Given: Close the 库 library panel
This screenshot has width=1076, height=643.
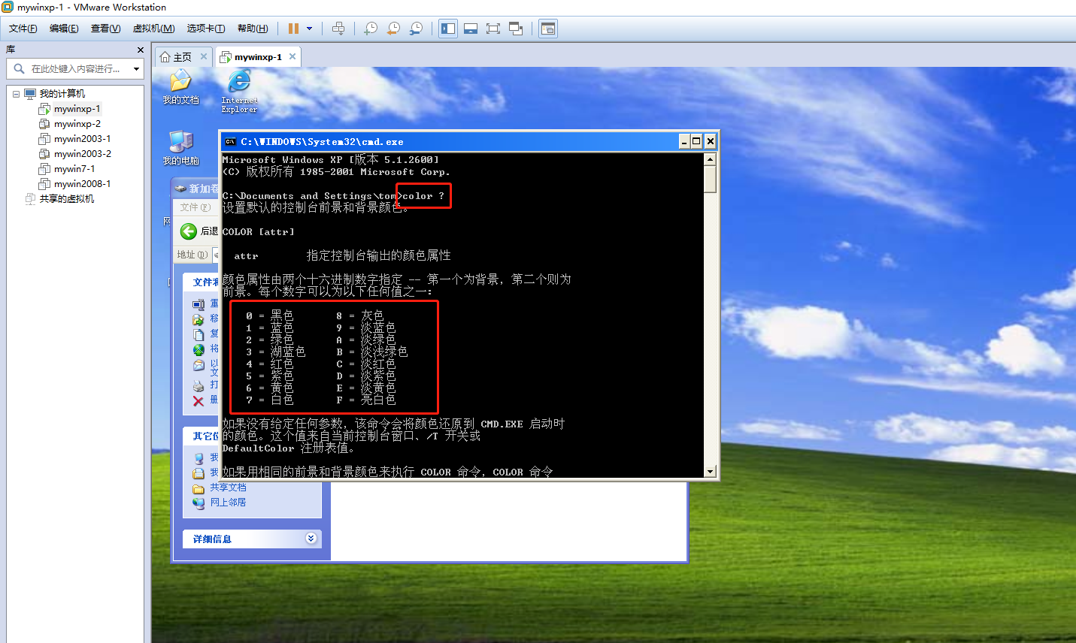Looking at the screenshot, I should (x=140, y=50).
